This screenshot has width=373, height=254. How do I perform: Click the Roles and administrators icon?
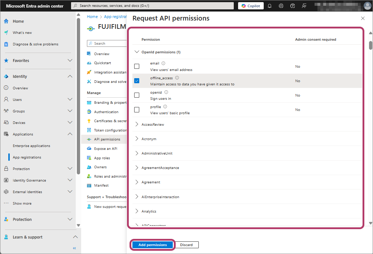coord(89,176)
